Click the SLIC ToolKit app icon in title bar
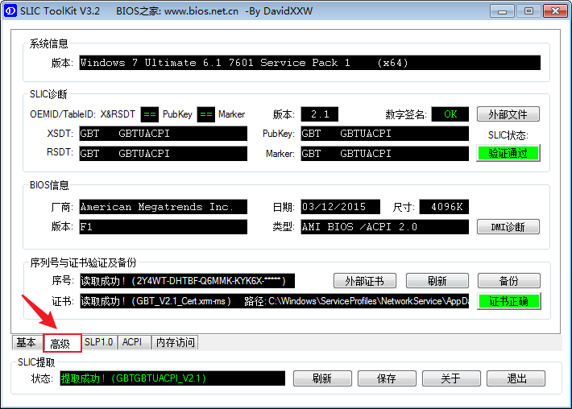 point(10,11)
